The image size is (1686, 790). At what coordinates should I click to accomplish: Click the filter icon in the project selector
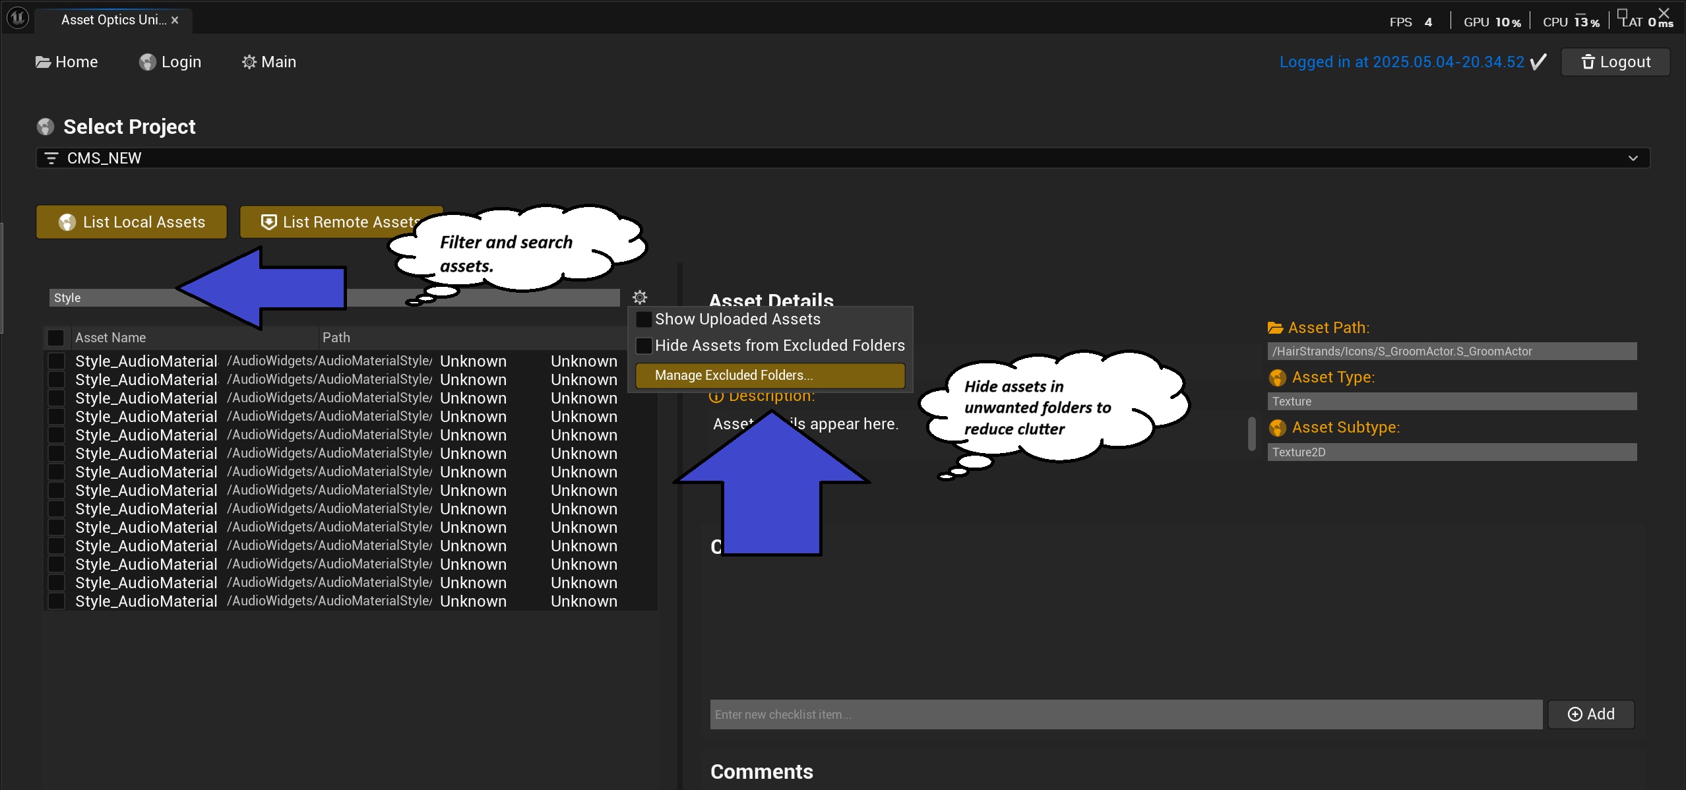click(x=52, y=158)
